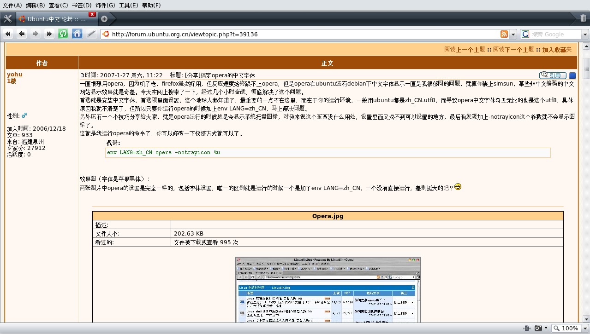
Task: Click the small post icon before 时间
Action: (83, 75)
